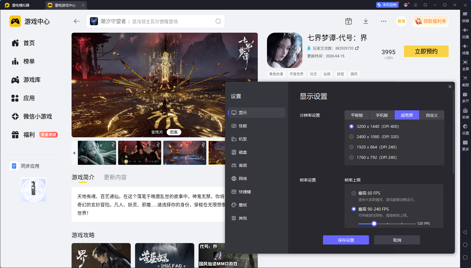
Task: Open multi-instance (多开) from right sidebar
Action: click(465, 95)
